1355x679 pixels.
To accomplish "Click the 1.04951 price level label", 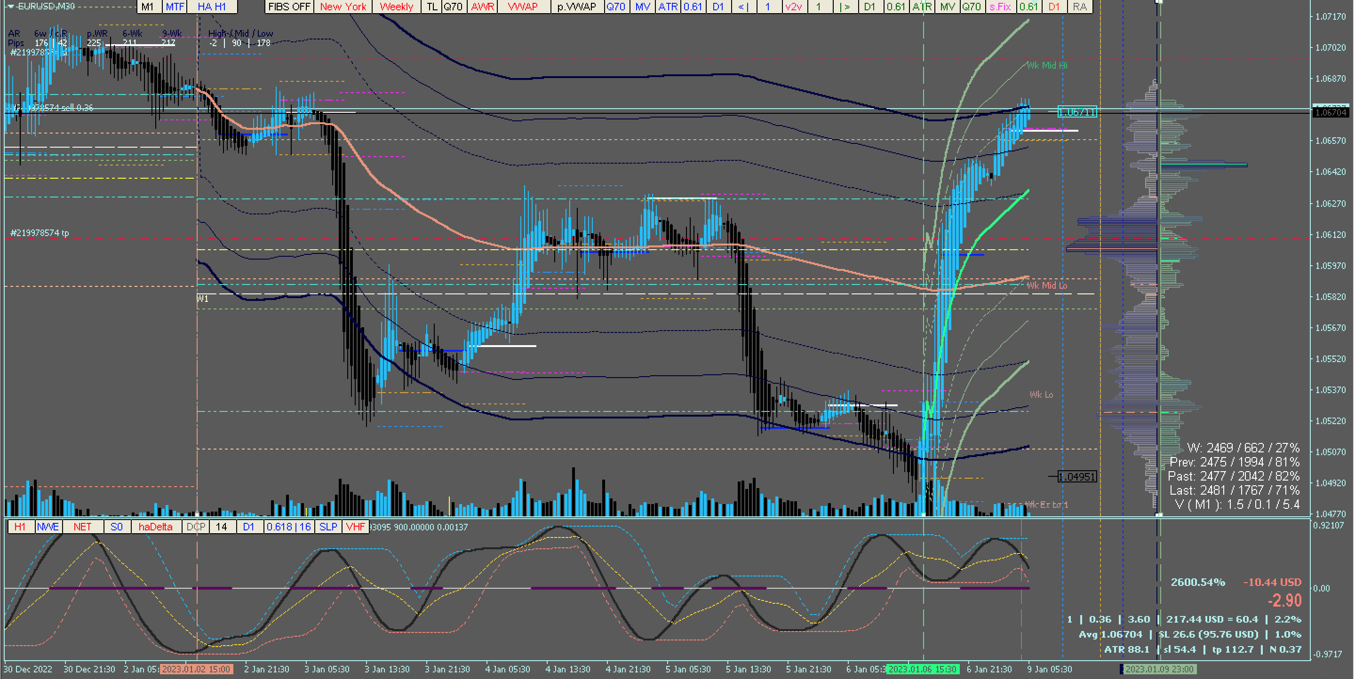I will click(x=1077, y=477).
